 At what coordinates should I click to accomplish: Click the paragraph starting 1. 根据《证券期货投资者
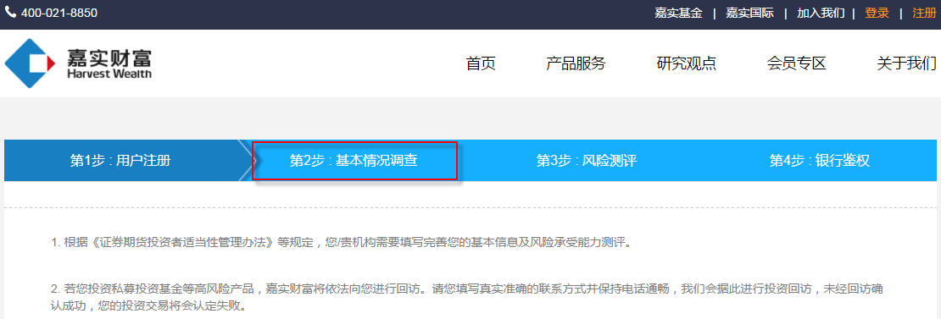click(x=342, y=243)
